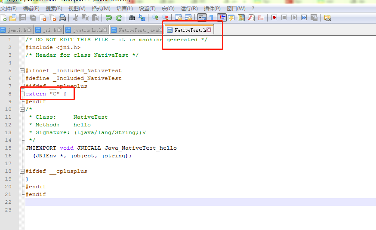Open the 设置(T) menu
The height and width of the screenshot is (230, 376).
[147, 9]
